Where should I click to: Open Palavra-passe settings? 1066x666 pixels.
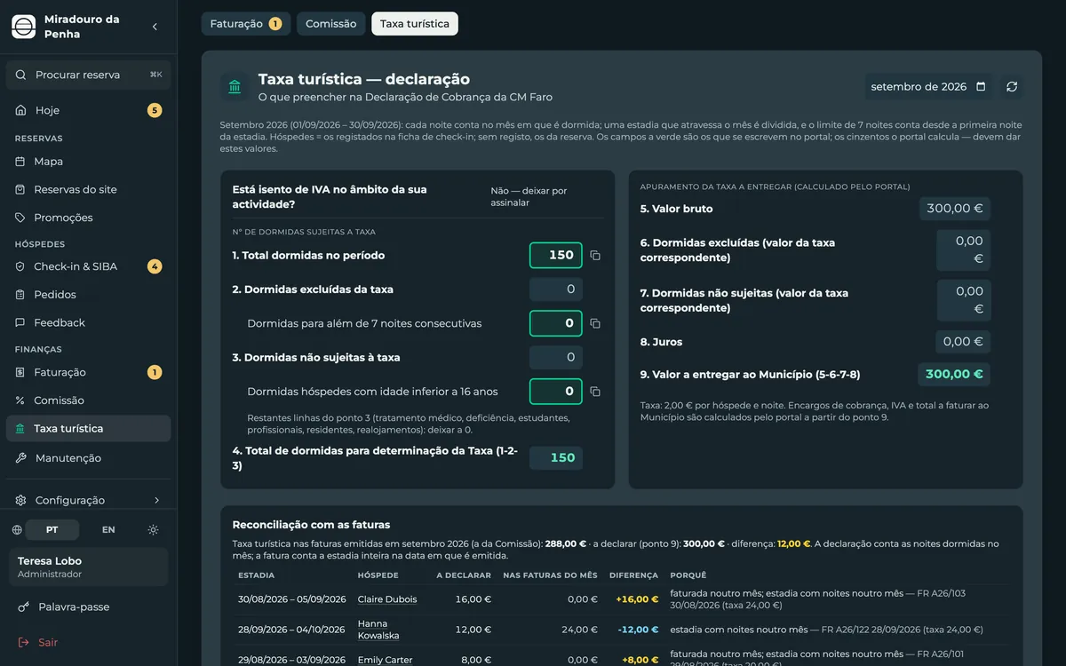coord(89,607)
